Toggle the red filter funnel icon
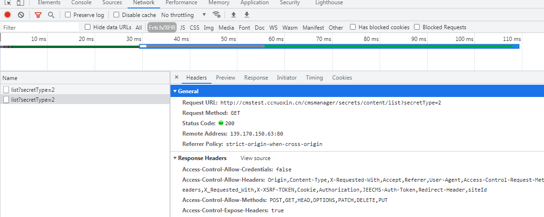This screenshot has height=217, width=544. click(x=39, y=15)
